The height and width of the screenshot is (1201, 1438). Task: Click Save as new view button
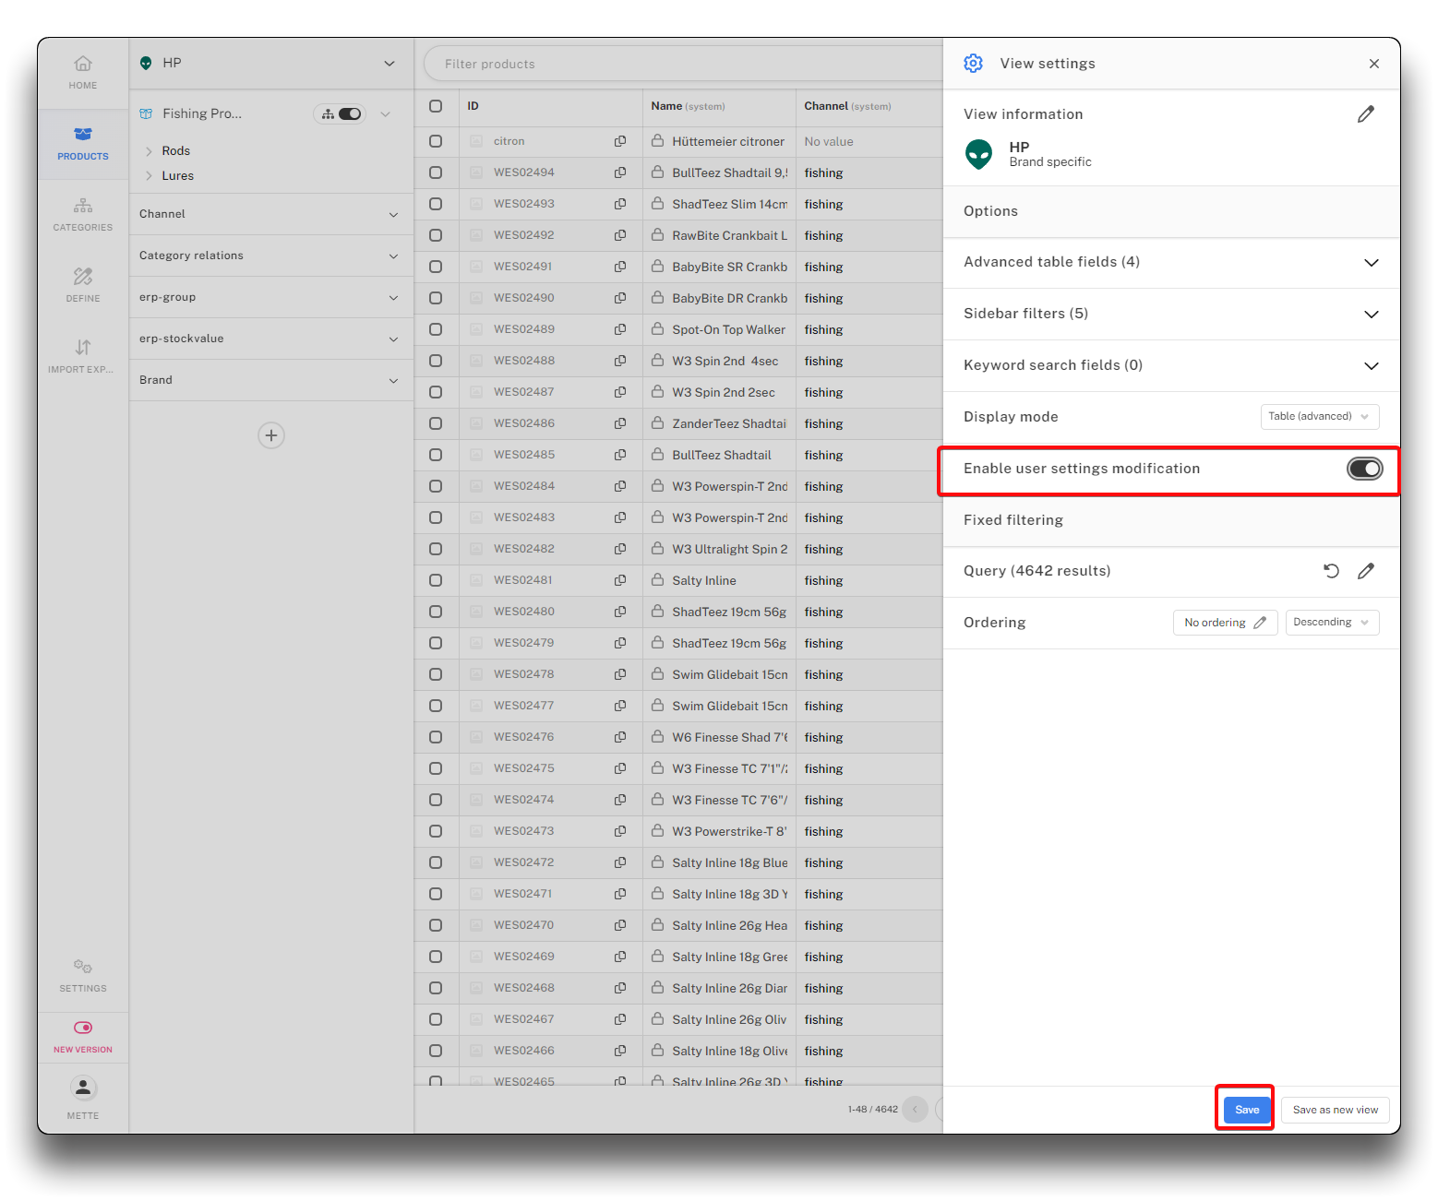[1335, 1110]
